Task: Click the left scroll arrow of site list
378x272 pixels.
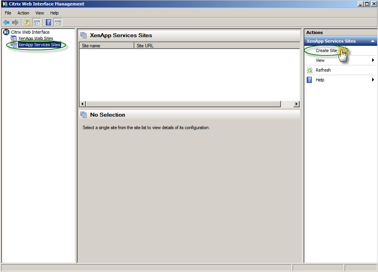Action: pyautogui.click(x=82, y=104)
